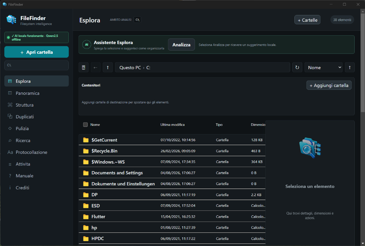Click the folder icon of ESD
Screen dimensions: 365x246
tap(86, 206)
